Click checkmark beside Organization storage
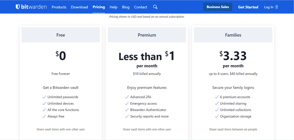This screenshot has height=140, width=294. click(217, 116)
